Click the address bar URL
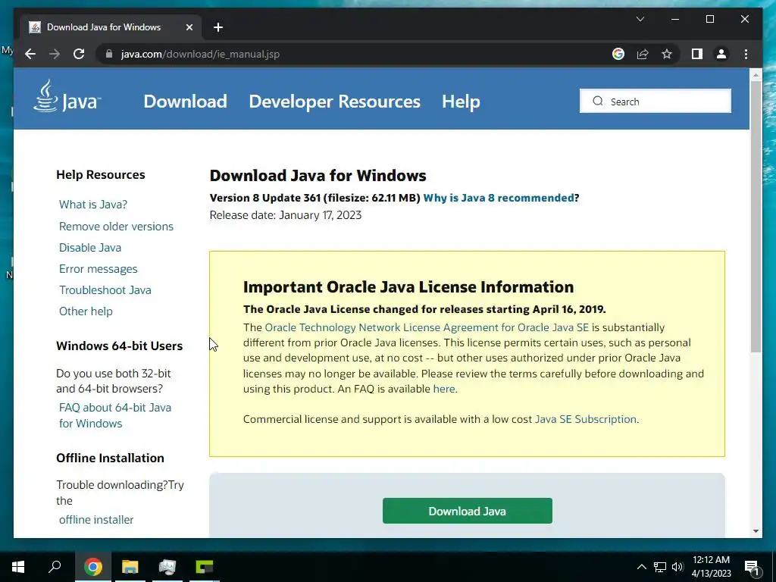 click(x=200, y=54)
